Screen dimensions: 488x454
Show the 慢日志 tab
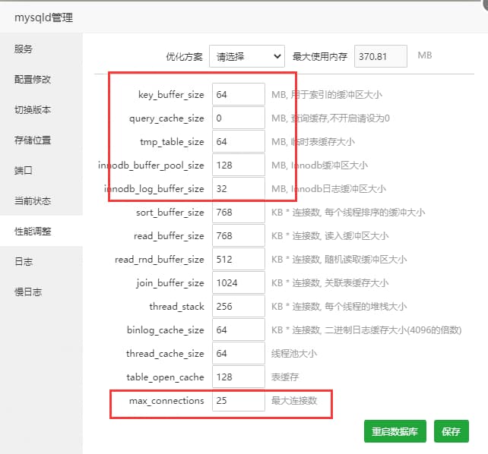point(28,292)
